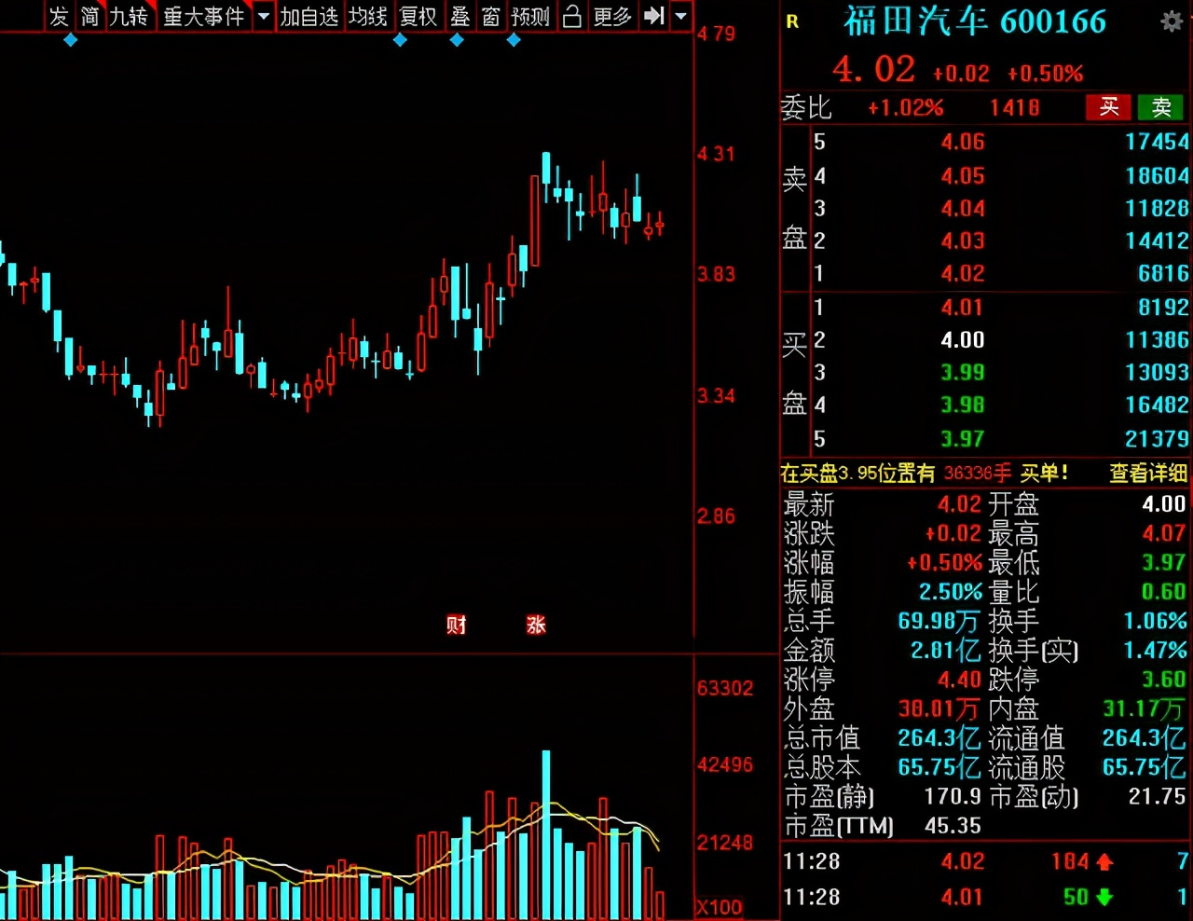Viewport: 1193px width, 921px height.
Task: Click the 涨 marker on chart
Action: (536, 625)
